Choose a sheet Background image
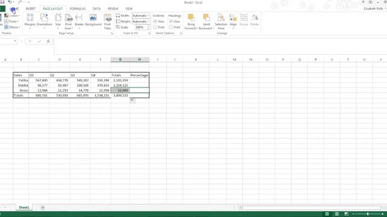Viewport: 387px width, 217px height. coord(93,20)
